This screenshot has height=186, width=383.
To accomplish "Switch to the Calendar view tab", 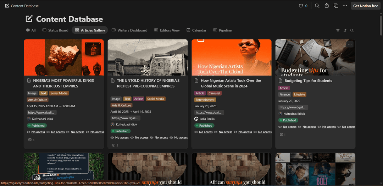I will (196, 30).
